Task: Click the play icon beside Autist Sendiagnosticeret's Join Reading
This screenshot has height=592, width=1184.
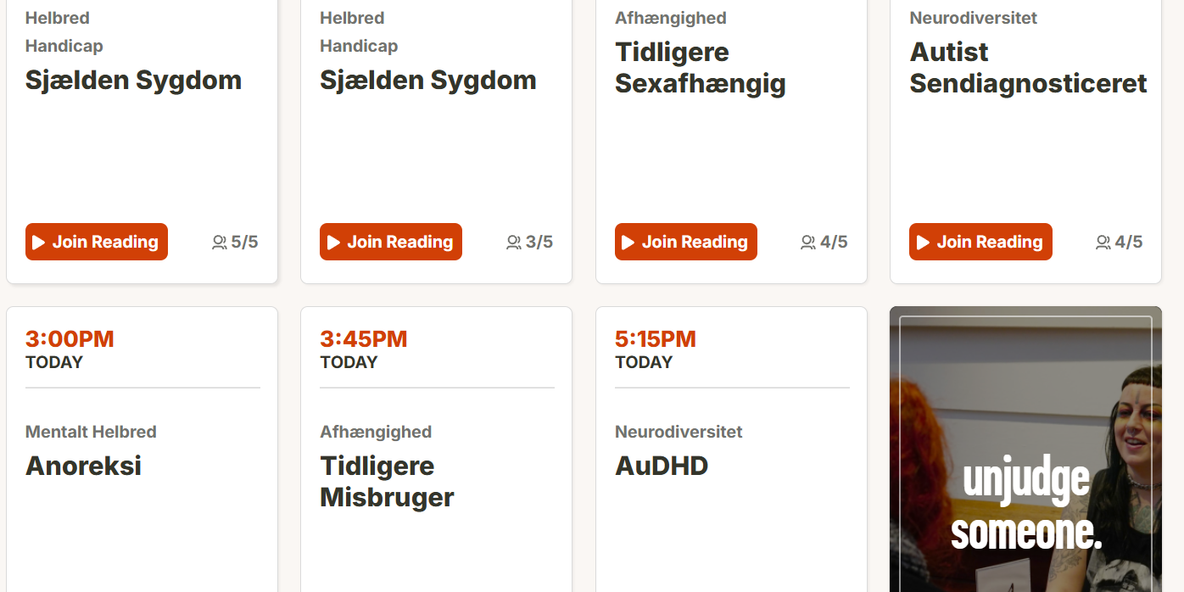Action: [924, 241]
